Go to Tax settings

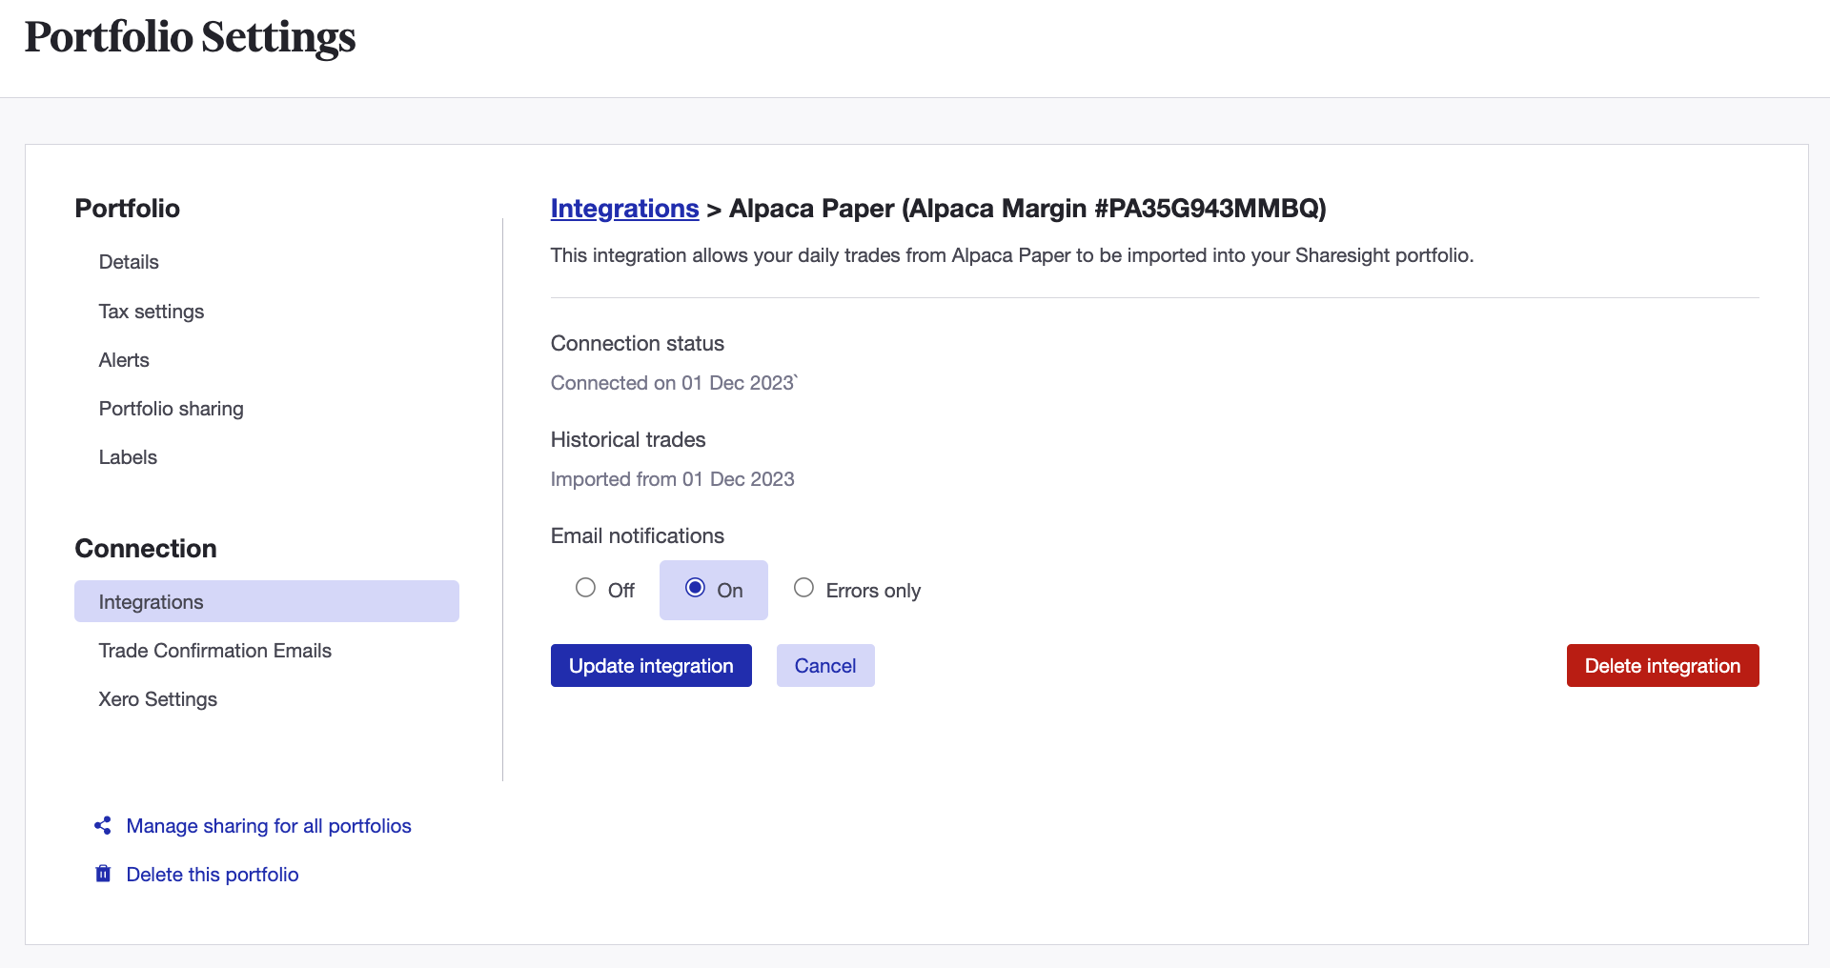tap(152, 312)
